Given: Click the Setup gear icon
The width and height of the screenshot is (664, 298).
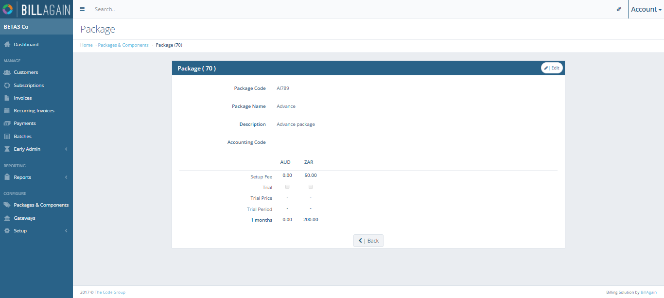Looking at the screenshot, I should tap(7, 231).
